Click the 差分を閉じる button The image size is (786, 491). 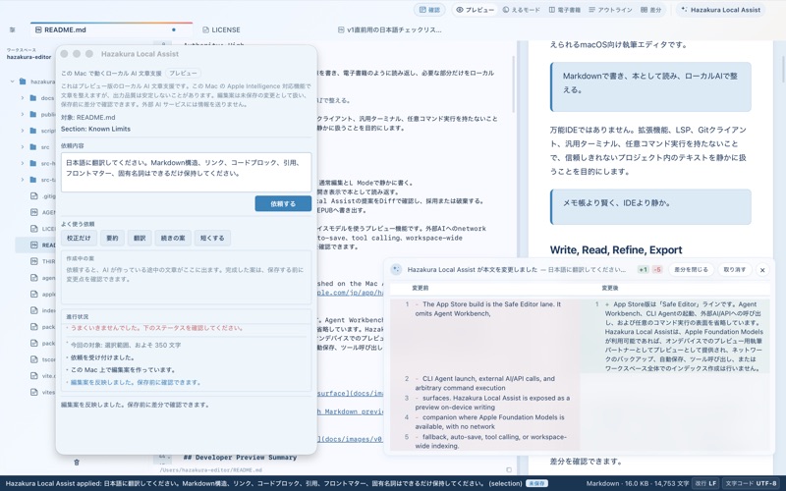point(692,269)
